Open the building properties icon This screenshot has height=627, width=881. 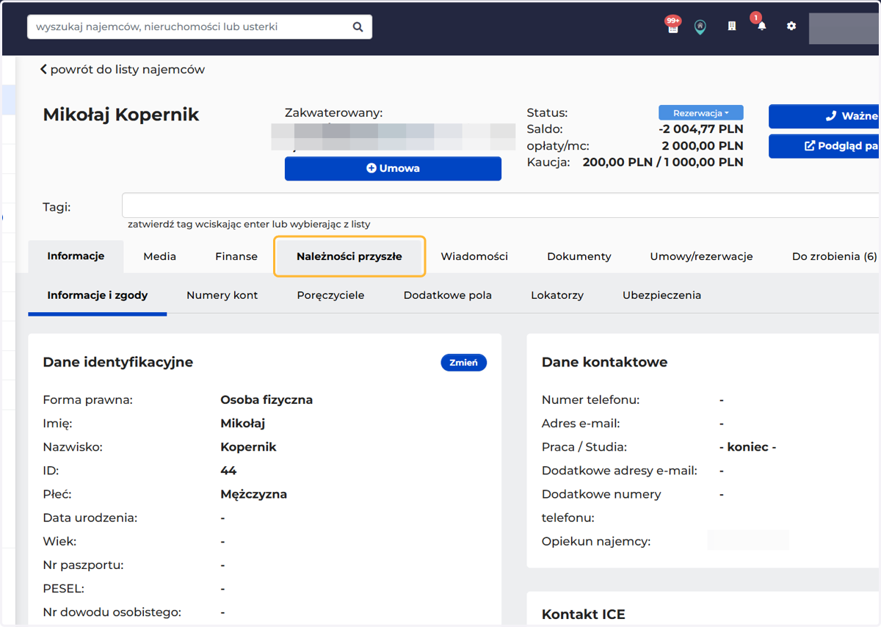click(731, 26)
